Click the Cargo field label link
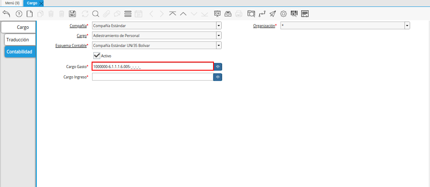The height and width of the screenshot is (187, 430). [x=81, y=35]
